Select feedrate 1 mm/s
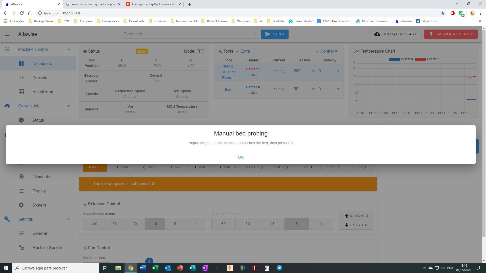 pos(321,224)
